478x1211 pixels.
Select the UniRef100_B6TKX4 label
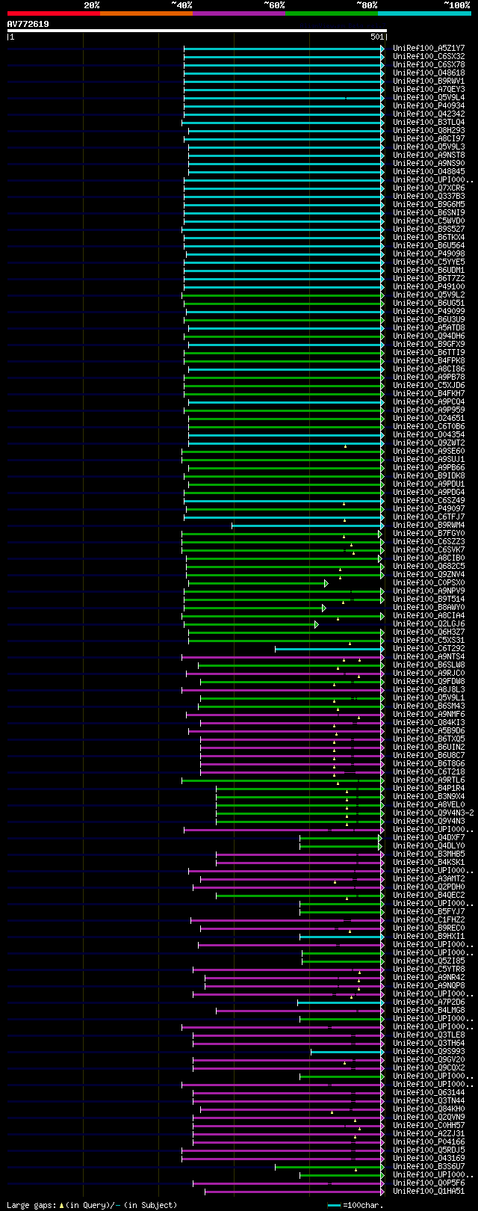(x=429, y=238)
